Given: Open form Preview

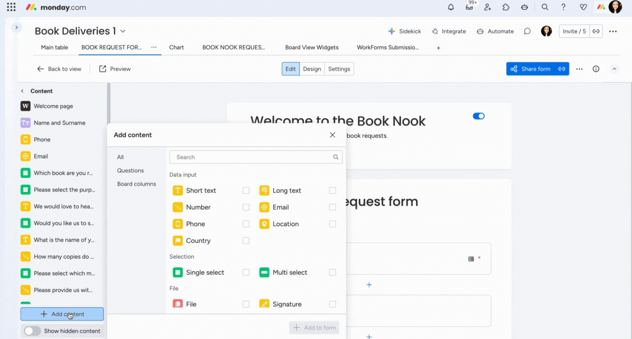Looking at the screenshot, I should point(115,69).
